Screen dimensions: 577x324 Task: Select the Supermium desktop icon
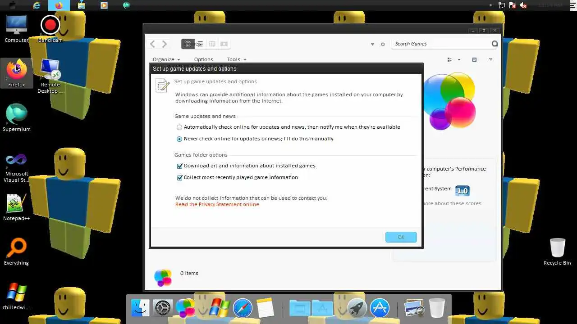pyautogui.click(x=17, y=118)
